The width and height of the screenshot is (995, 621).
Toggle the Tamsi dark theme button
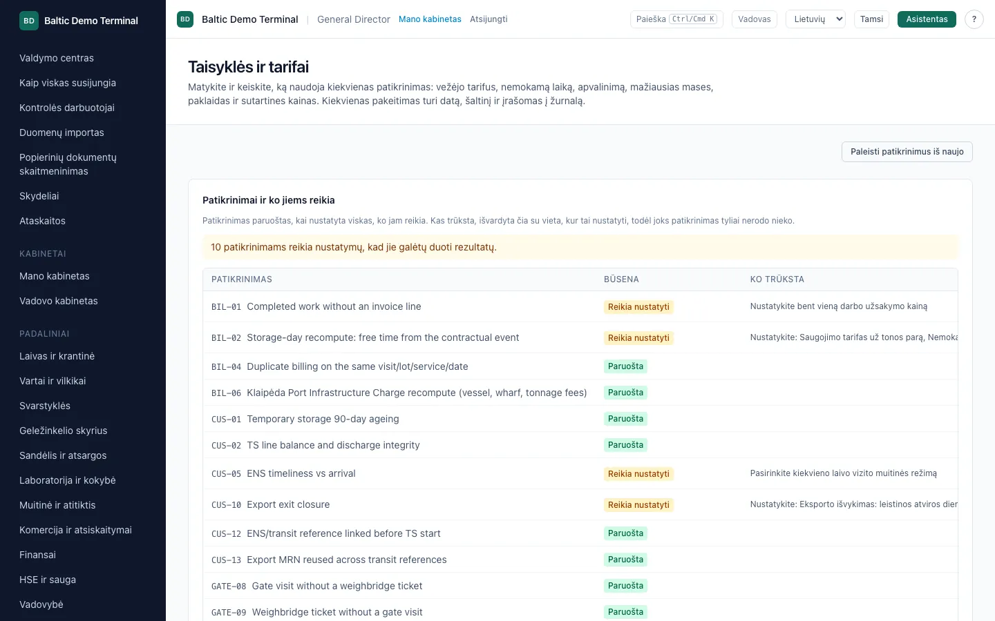(x=871, y=19)
